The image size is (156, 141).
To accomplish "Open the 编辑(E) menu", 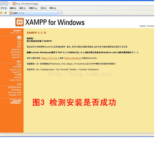I will pos(13,8).
